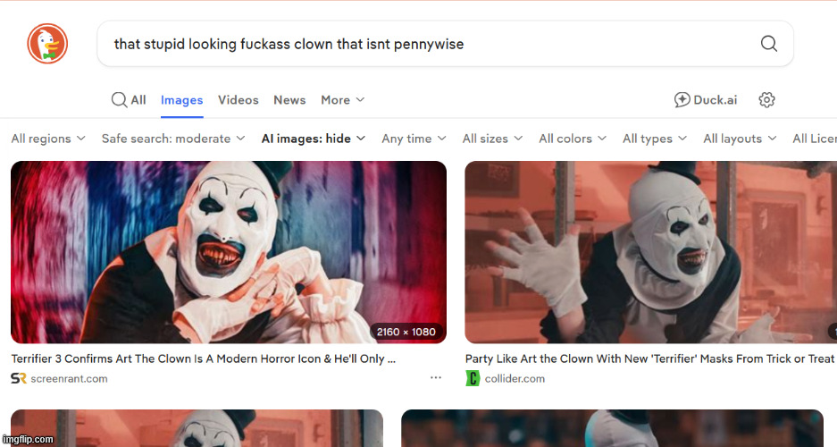Focus the search query input field

point(445,44)
